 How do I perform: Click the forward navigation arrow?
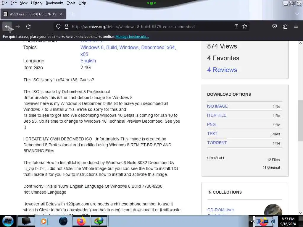pos(18,26)
